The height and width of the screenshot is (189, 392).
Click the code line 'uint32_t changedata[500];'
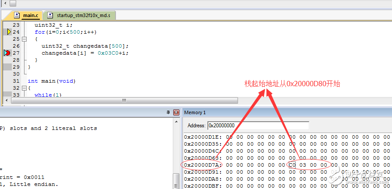(x=85, y=46)
